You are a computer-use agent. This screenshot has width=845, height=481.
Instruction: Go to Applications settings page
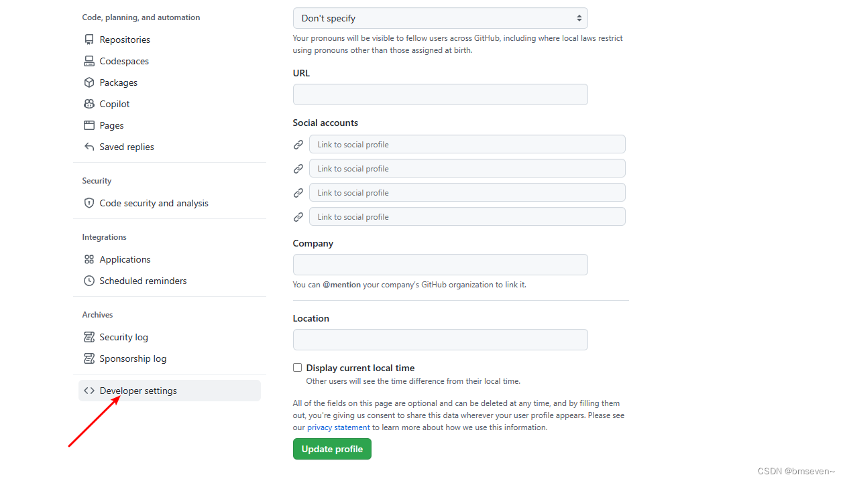[x=125, y=259]
